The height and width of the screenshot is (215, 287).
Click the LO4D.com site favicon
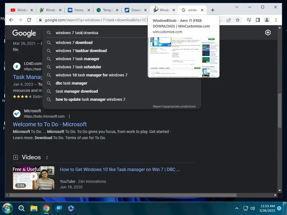click(x=17, y=66)
